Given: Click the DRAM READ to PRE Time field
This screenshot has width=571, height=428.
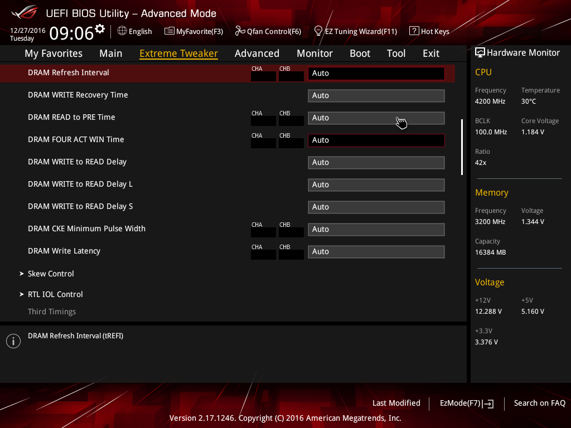Looking at the screenshot, I should click(x=376, y=118).
